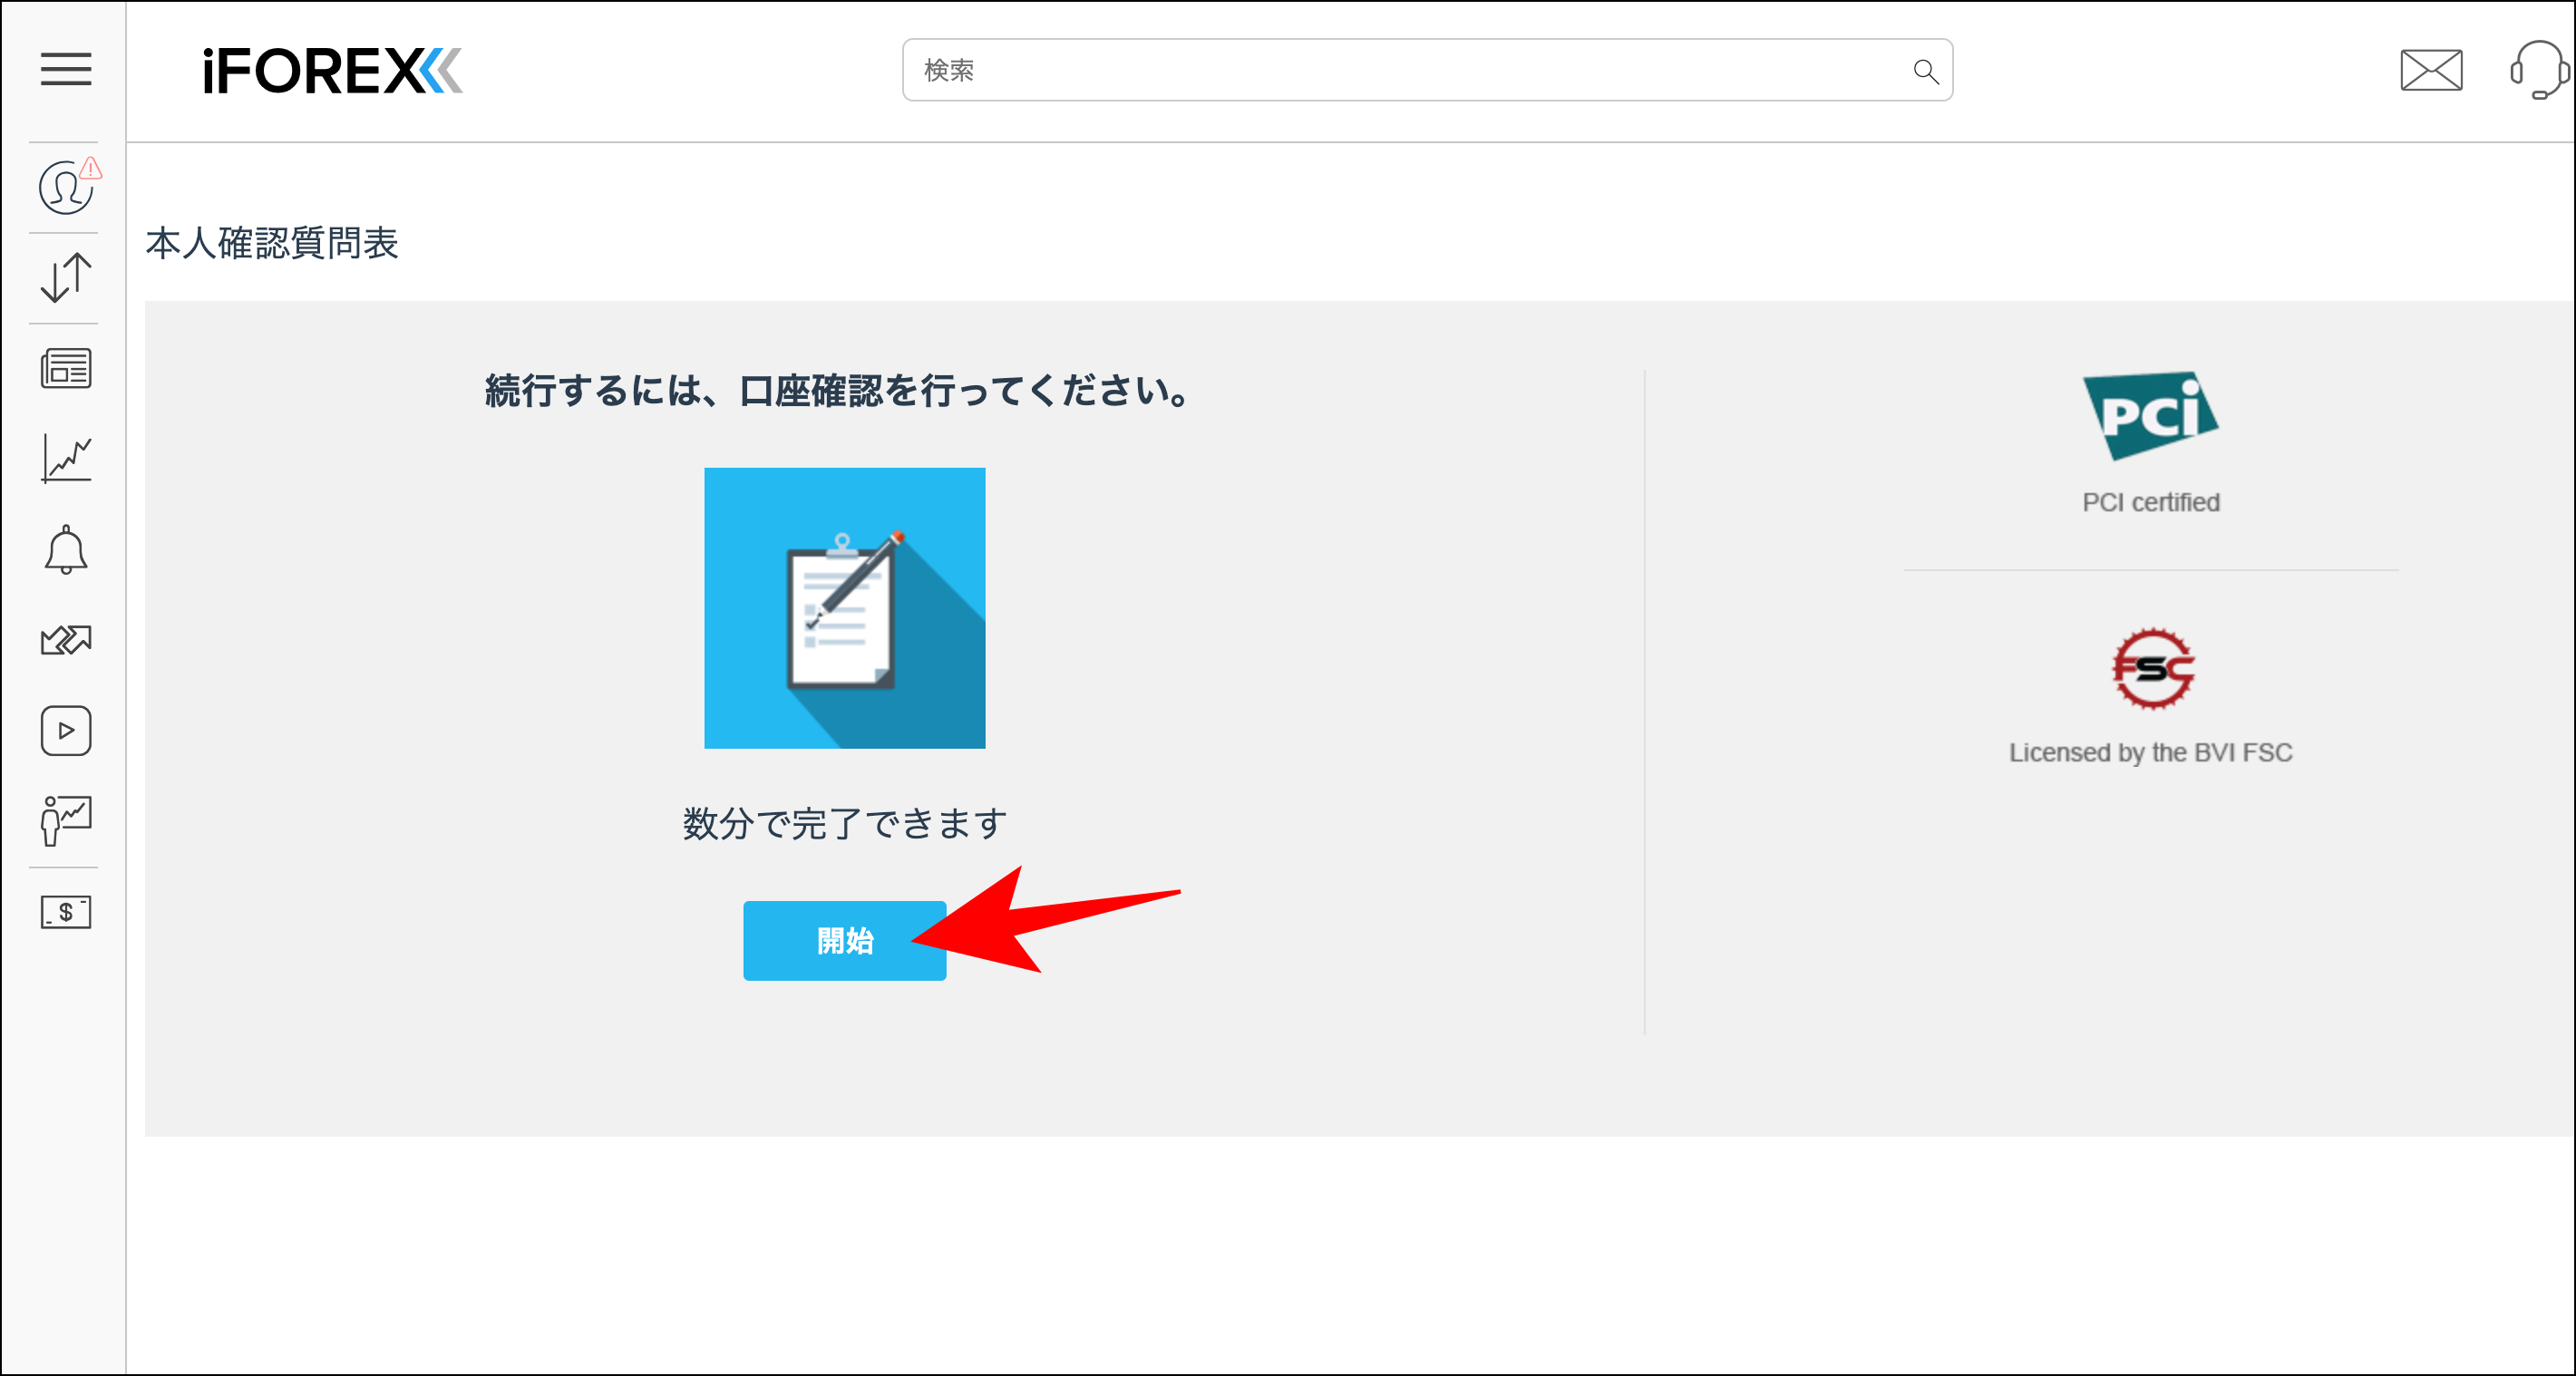The image size is (2576, 1376).
Task: Open the trading arrows section
Action: 65,640
